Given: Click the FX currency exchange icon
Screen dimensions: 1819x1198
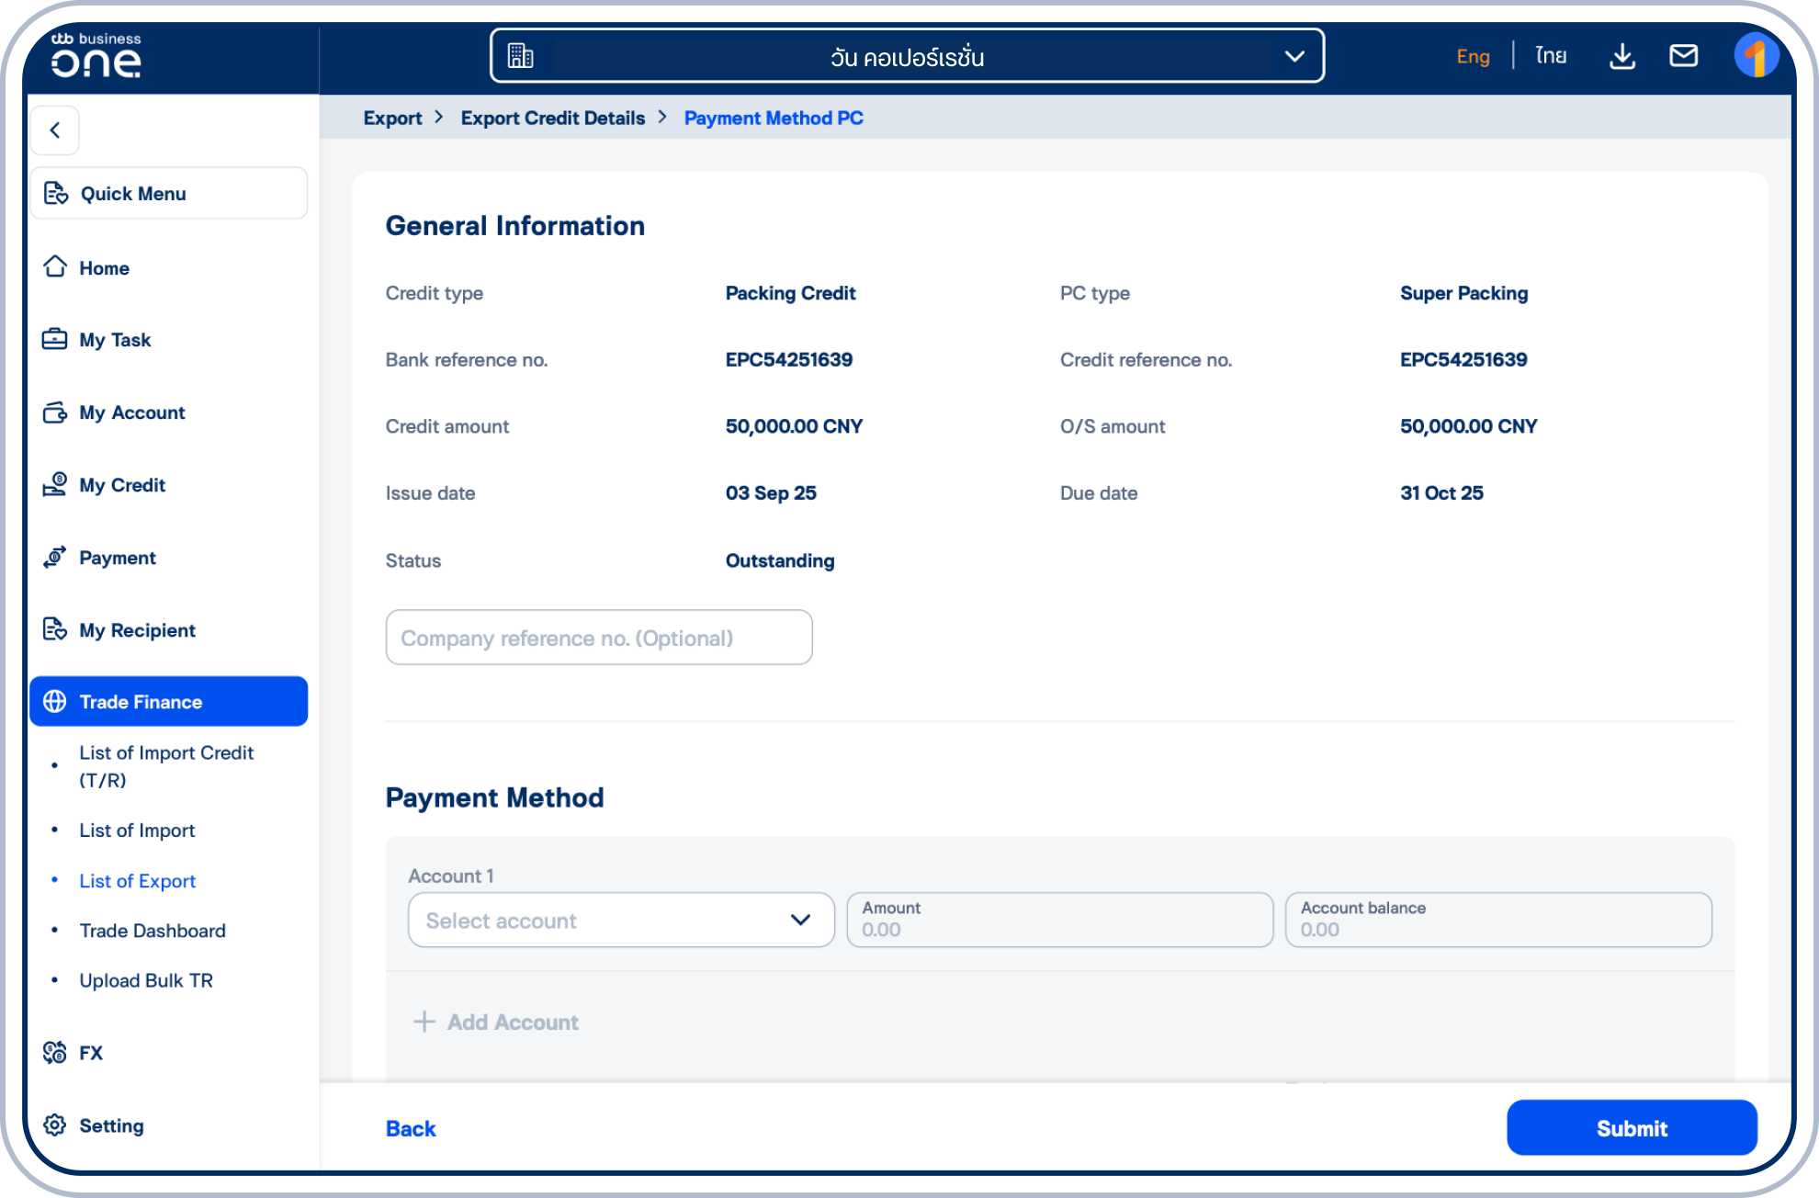Looking at the screenshot, I should coord(55,1053).
